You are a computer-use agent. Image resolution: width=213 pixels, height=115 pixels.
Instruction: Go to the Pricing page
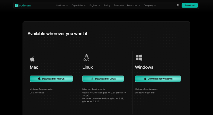point(107,5)
